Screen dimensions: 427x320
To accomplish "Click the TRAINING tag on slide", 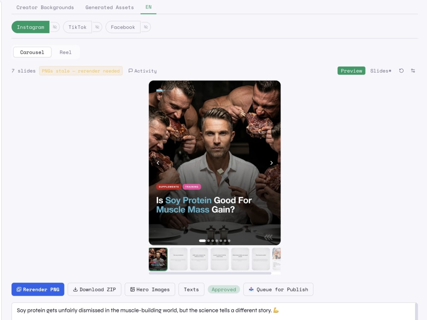I will click(192, 187).
